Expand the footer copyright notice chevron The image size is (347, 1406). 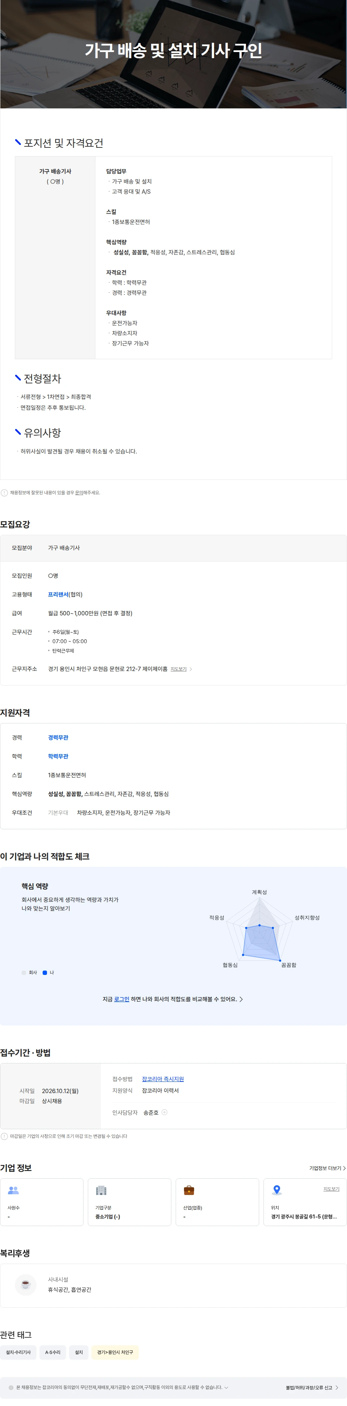pyautogui.click(x=226, y=1387)
